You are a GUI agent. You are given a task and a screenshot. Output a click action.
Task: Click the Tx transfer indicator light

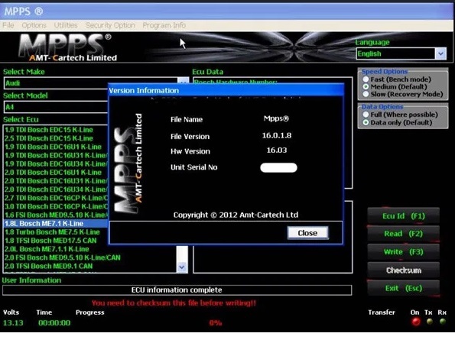coord(430,322)
